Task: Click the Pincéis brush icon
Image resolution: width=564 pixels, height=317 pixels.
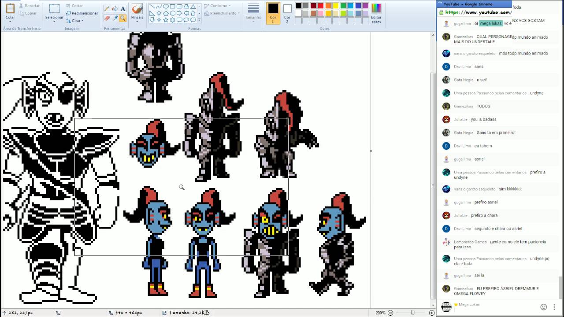Action: pos(137,8)
